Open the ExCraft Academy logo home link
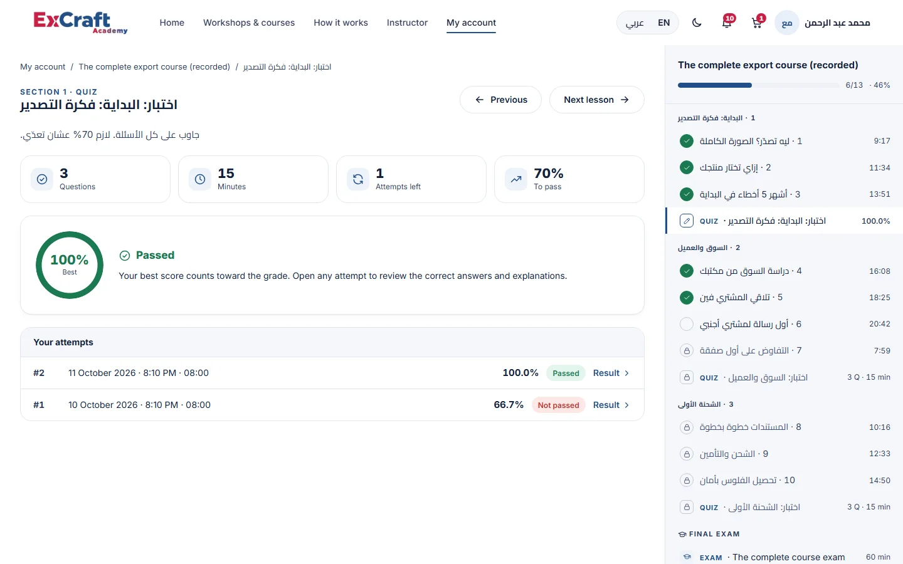Image resolution: width=903 pixels, height=564 pixels. [80, 23]
